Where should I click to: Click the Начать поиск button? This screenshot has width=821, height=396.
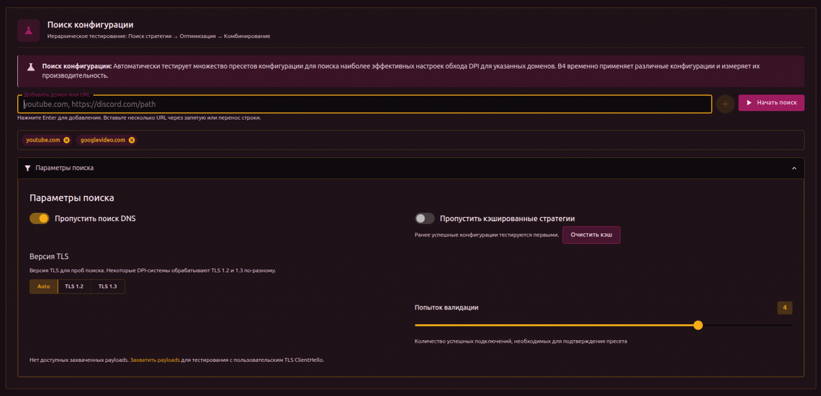[772, 103]
